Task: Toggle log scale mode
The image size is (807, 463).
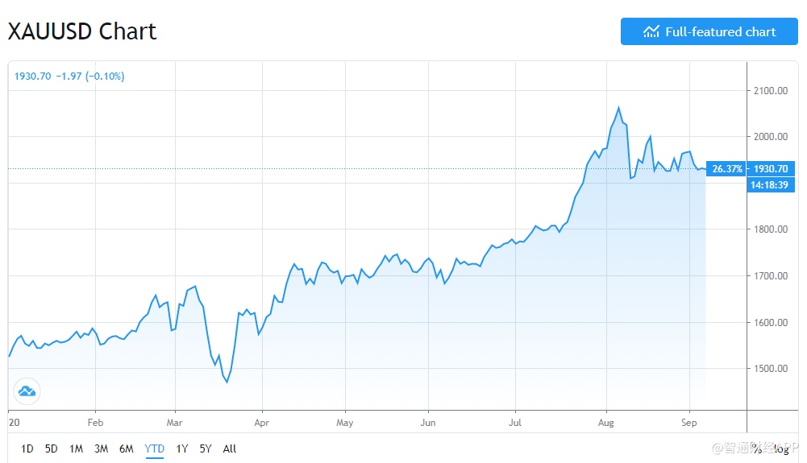Action: click(x=780, y=449)
